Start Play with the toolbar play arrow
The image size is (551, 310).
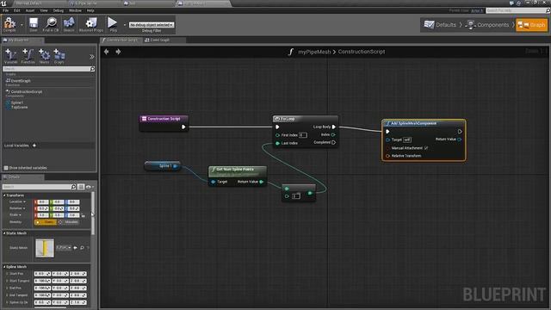[x=113, y=24]
